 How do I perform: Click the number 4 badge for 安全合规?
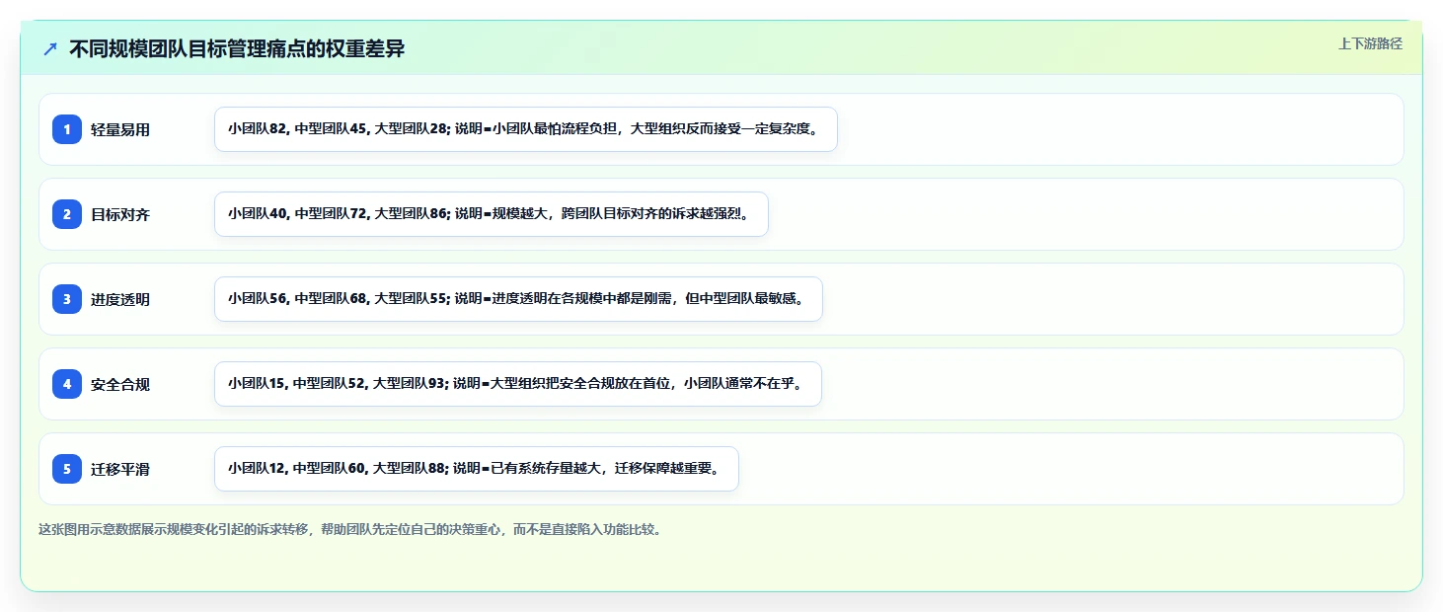(67, 384)
